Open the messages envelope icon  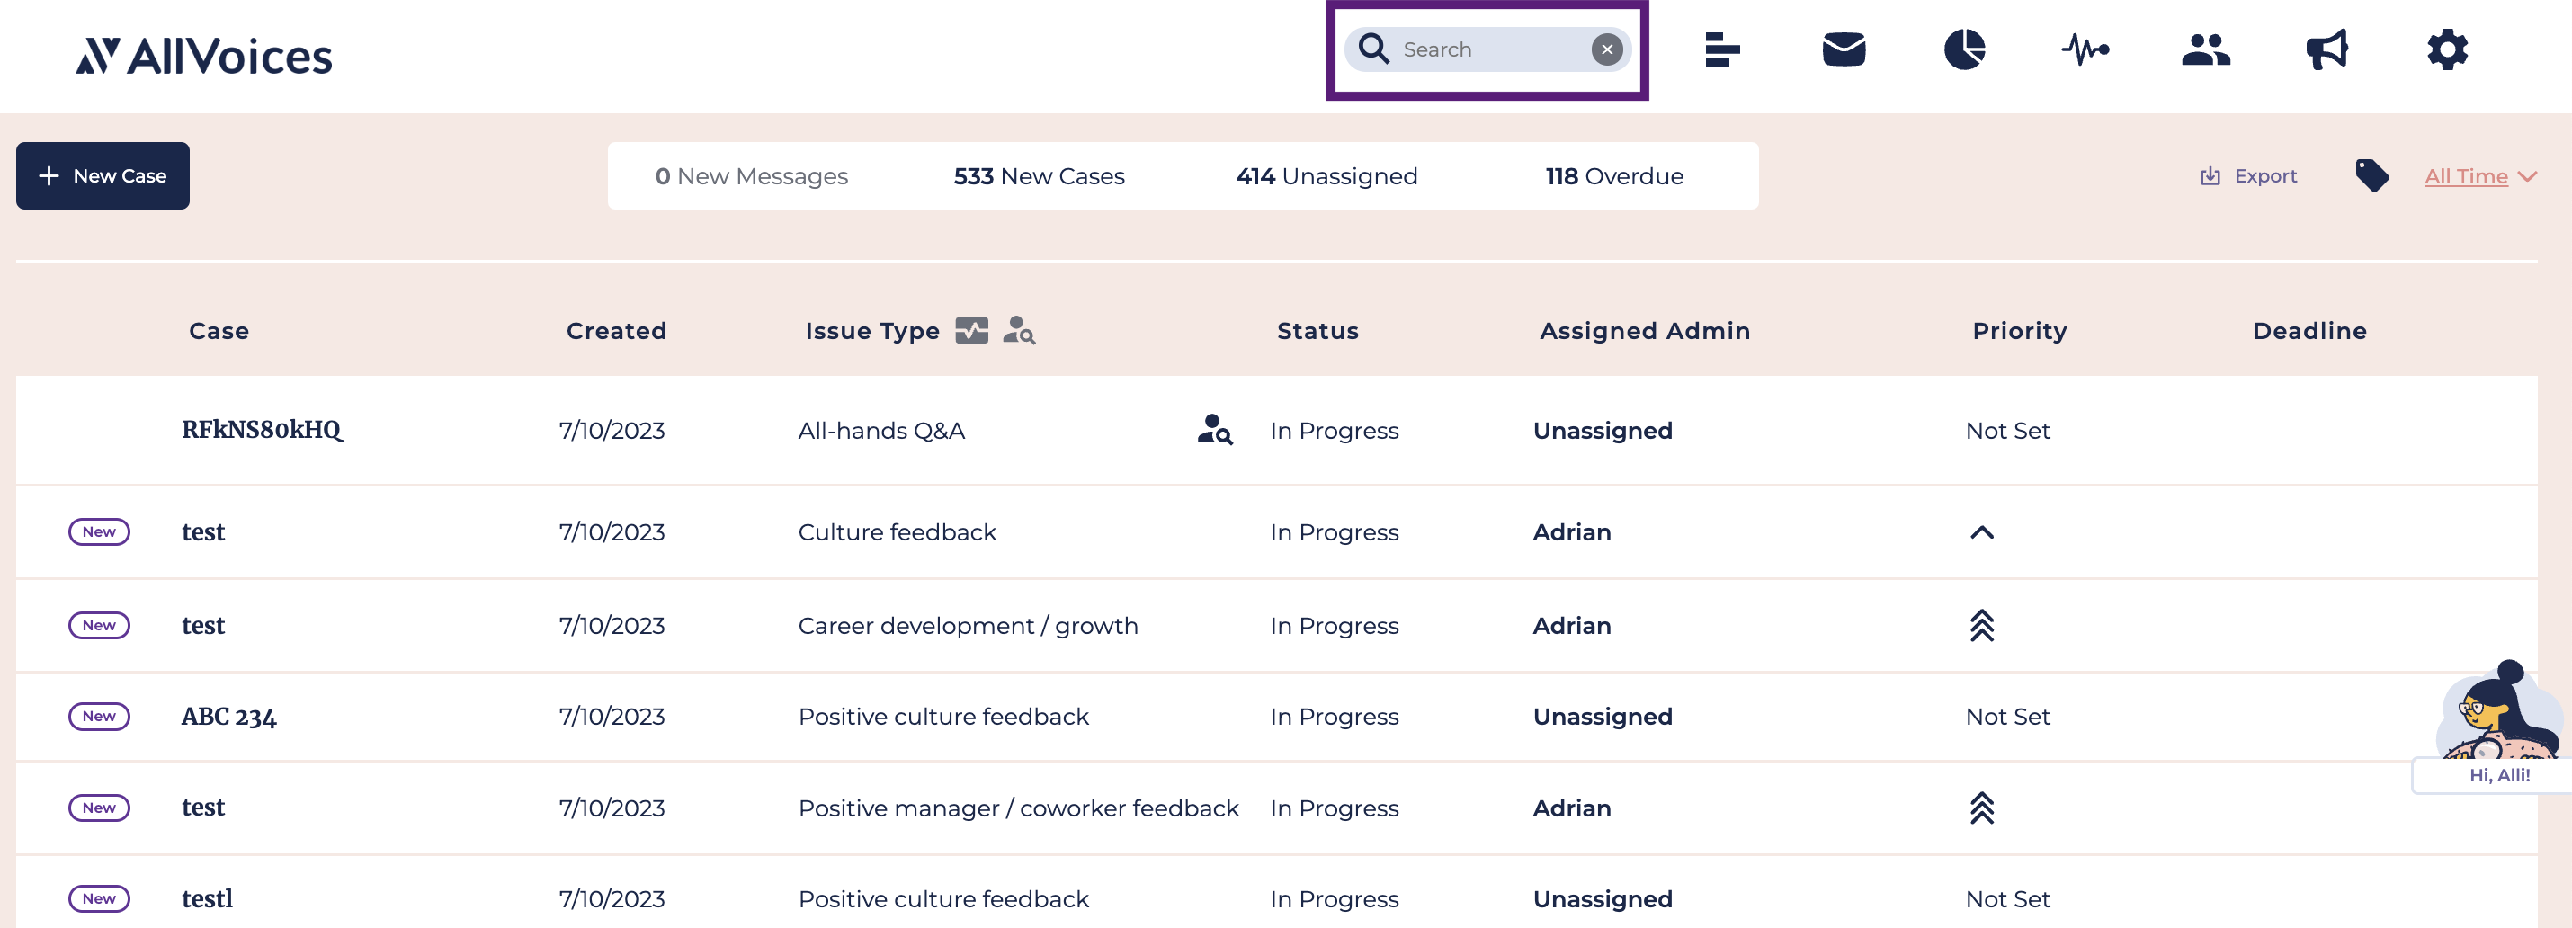point(1844,49)
